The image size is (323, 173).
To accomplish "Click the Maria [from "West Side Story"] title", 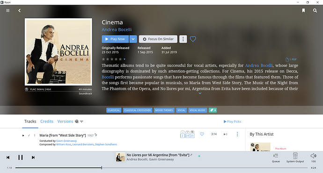I will pos(63,135).
